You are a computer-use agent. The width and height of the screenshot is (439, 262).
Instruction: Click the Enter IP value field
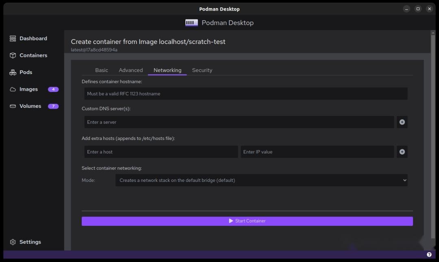pyautogui.click(x=317, y=152)
